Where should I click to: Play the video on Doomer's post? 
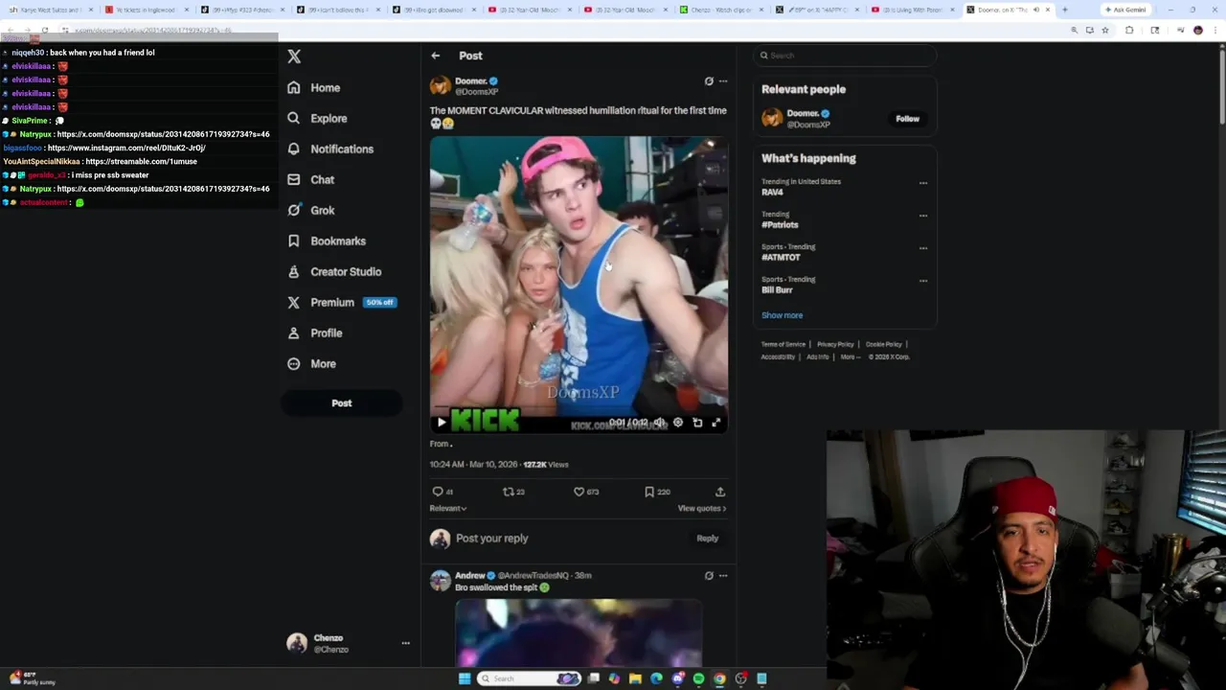442,422
